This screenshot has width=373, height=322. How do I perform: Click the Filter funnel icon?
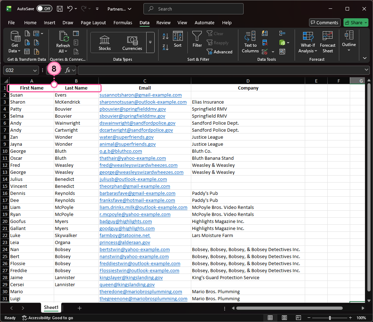click(x=197, y=36)
